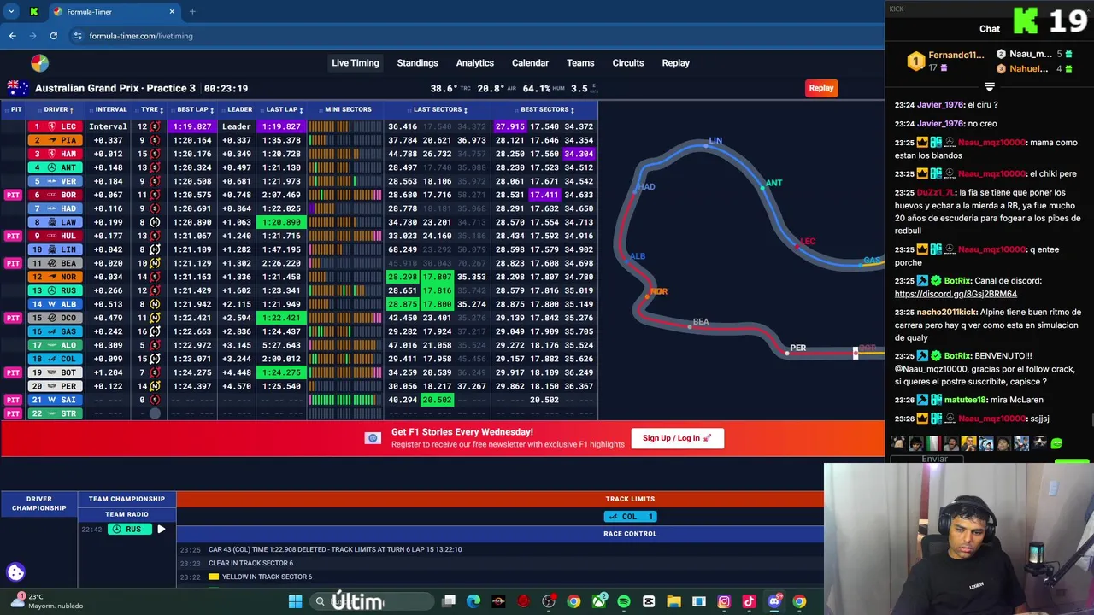Screen dimensions: 1094x615
Task: Click the green last lap 1:24.275 cell
Action: [281, 372]
